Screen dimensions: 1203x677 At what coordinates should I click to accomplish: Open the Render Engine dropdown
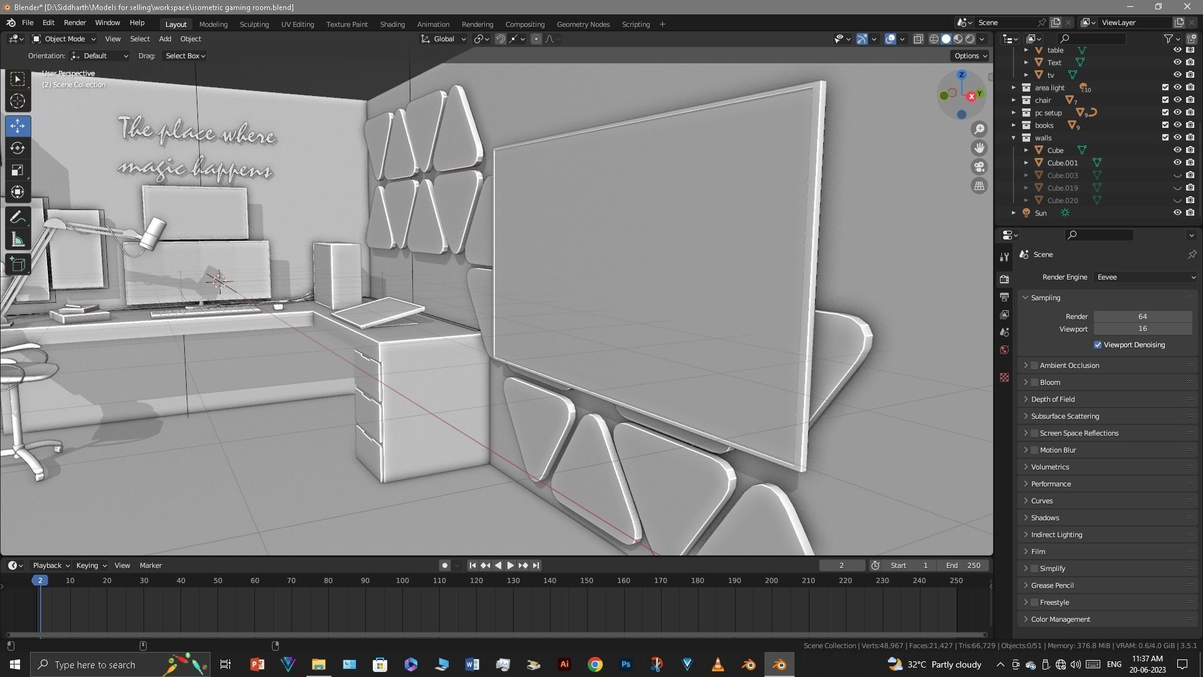pos(1145,277)
